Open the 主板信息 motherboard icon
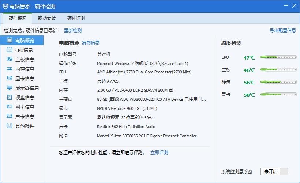Viewport: 300px width, 183px height. pyautogui.click(x=10, y=60)
